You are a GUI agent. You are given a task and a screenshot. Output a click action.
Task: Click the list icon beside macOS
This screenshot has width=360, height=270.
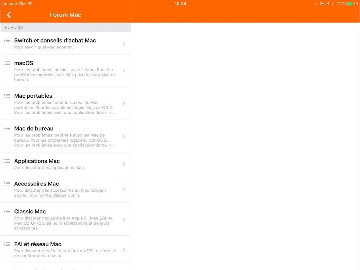7,63
